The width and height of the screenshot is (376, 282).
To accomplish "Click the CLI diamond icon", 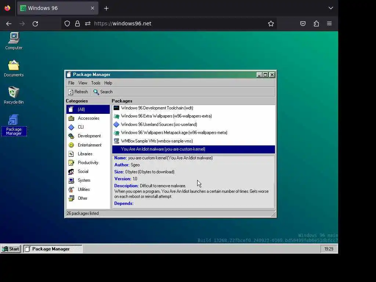I will coord(71,127).
